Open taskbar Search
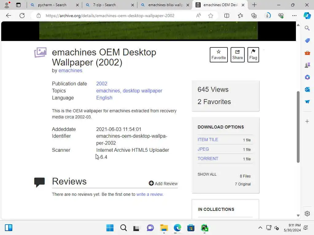The image size is (314, 235). point(123,228)
